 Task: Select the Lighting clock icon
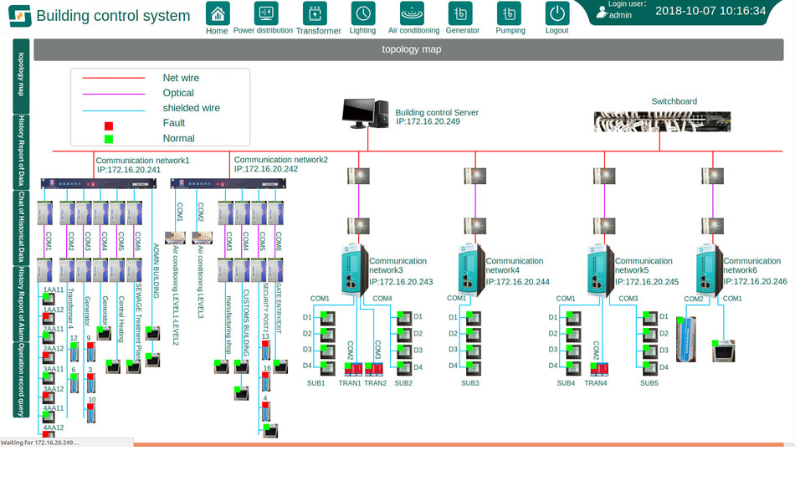click(x=362, y=13)
